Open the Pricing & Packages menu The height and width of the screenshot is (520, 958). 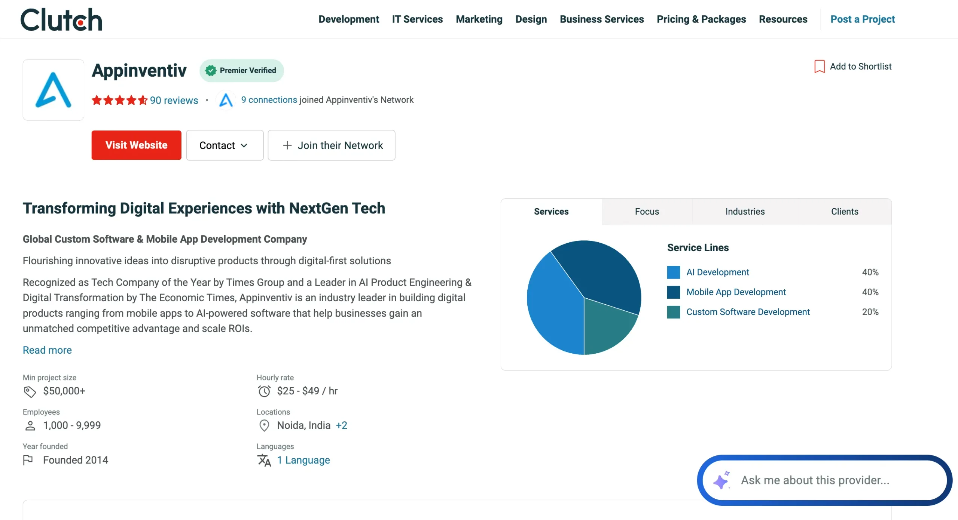click(x=701, y=19)
